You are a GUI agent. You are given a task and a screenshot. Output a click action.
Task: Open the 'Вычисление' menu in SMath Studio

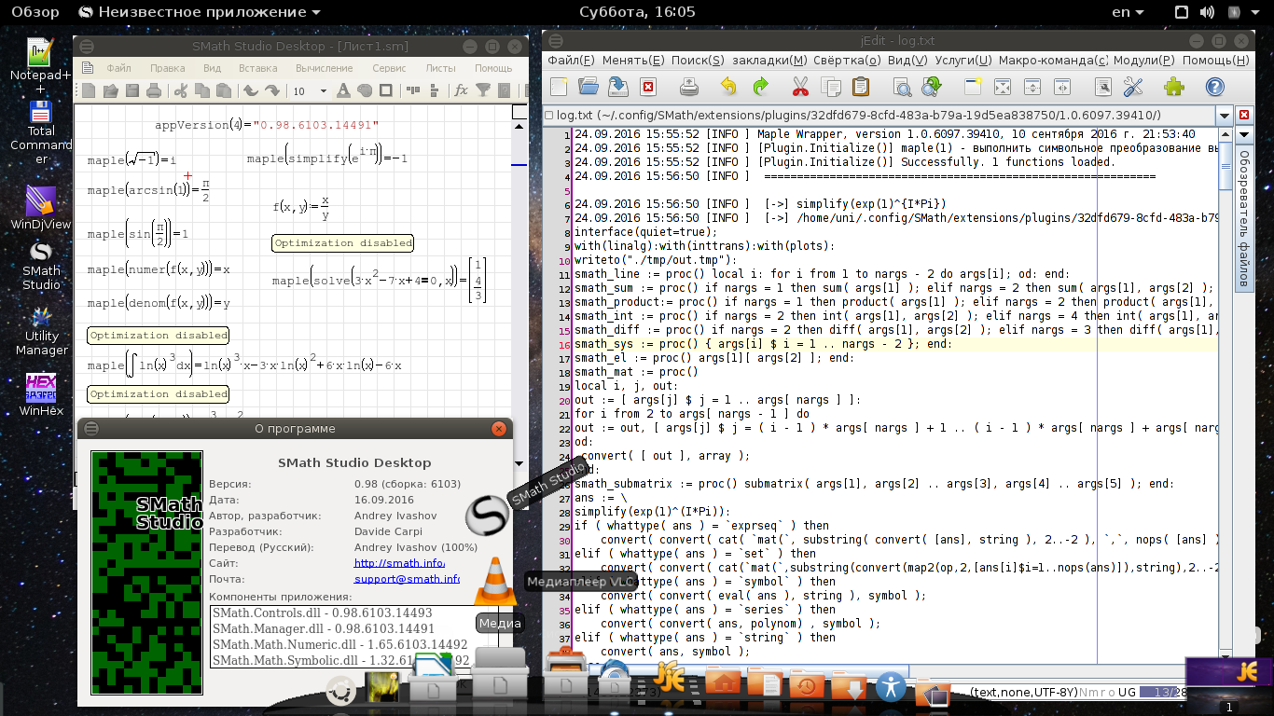point(324,68)
